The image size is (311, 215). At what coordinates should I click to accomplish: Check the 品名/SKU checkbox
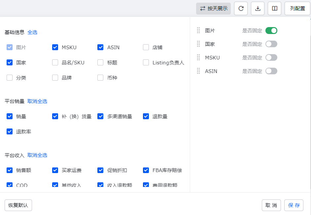click(x=55, y=62)
